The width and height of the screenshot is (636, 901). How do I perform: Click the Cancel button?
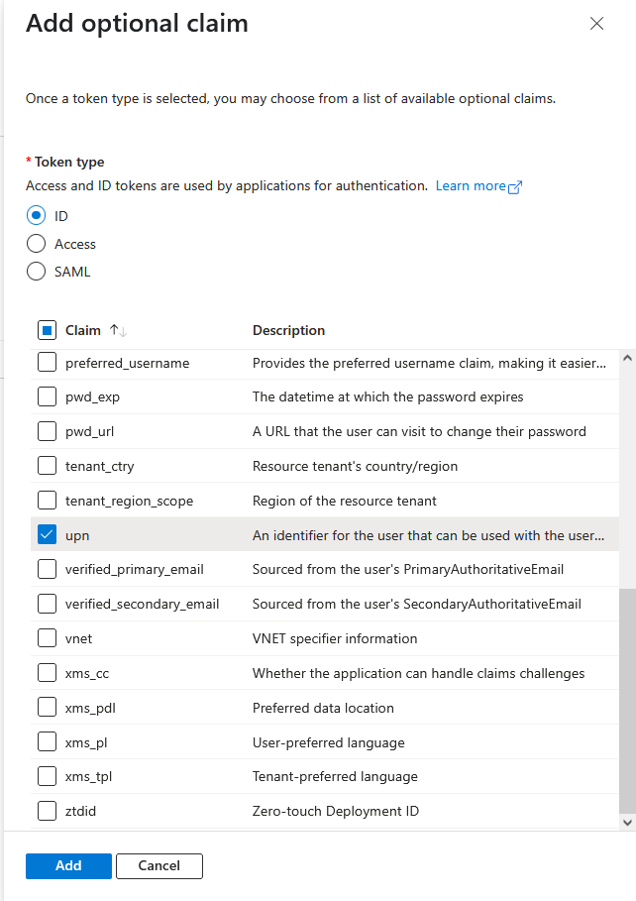[x=159, y=866]
